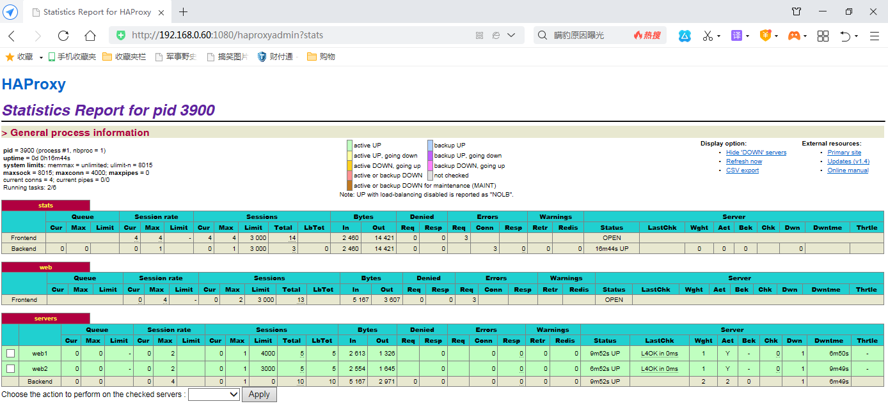Viewport: 888px width, 413px height.
Task: Open 军事野史 bookmark
Action: click(176, 57)
